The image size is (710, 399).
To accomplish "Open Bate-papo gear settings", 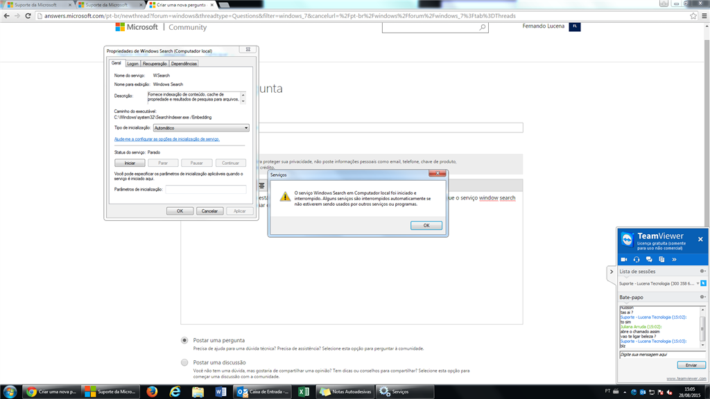I will [703, 297].
